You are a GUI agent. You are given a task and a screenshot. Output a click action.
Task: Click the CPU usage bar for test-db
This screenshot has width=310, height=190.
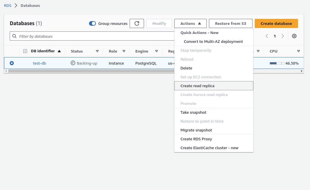click(x=277, y=63)
